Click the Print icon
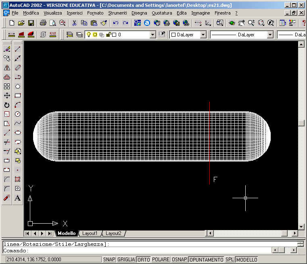 (x=43, y=23)
